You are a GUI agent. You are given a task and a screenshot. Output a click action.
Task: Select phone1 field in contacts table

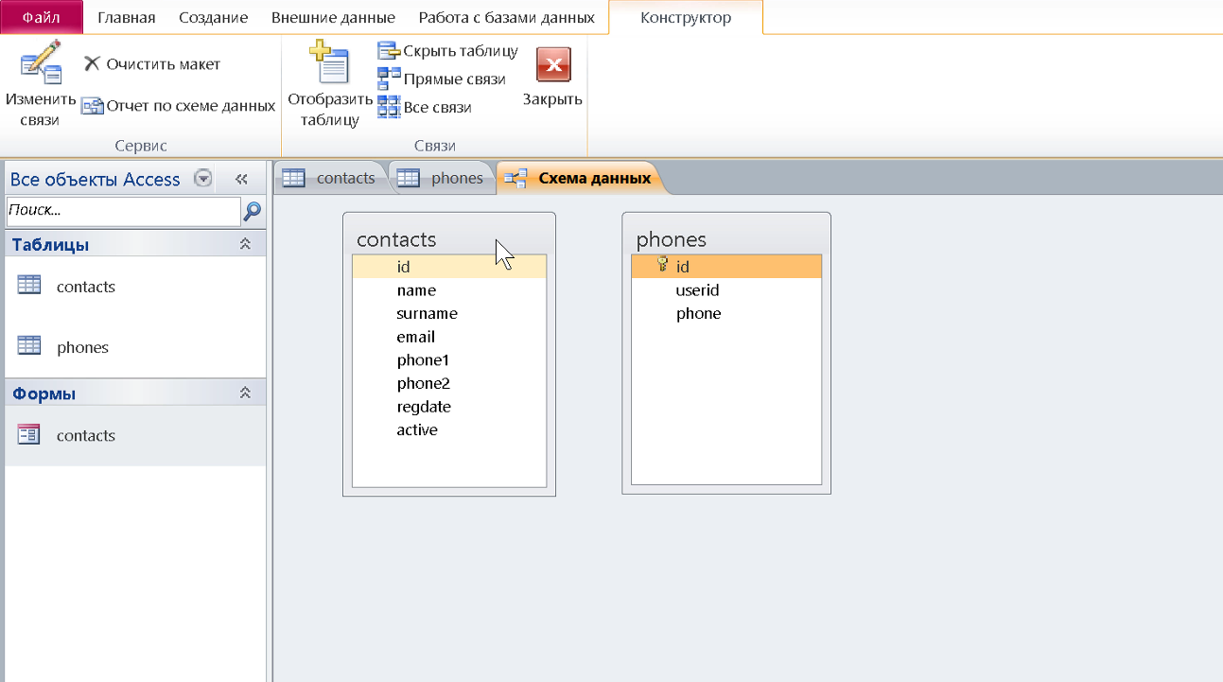[x=449, y=359]
